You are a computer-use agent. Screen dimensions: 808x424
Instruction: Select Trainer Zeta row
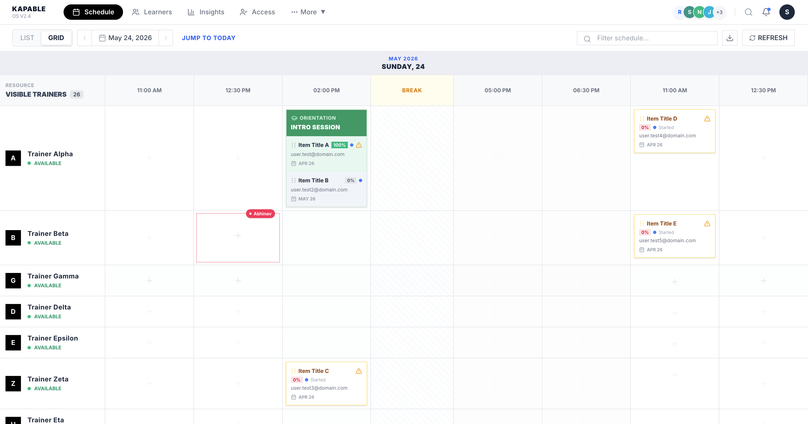click(52, 383)
